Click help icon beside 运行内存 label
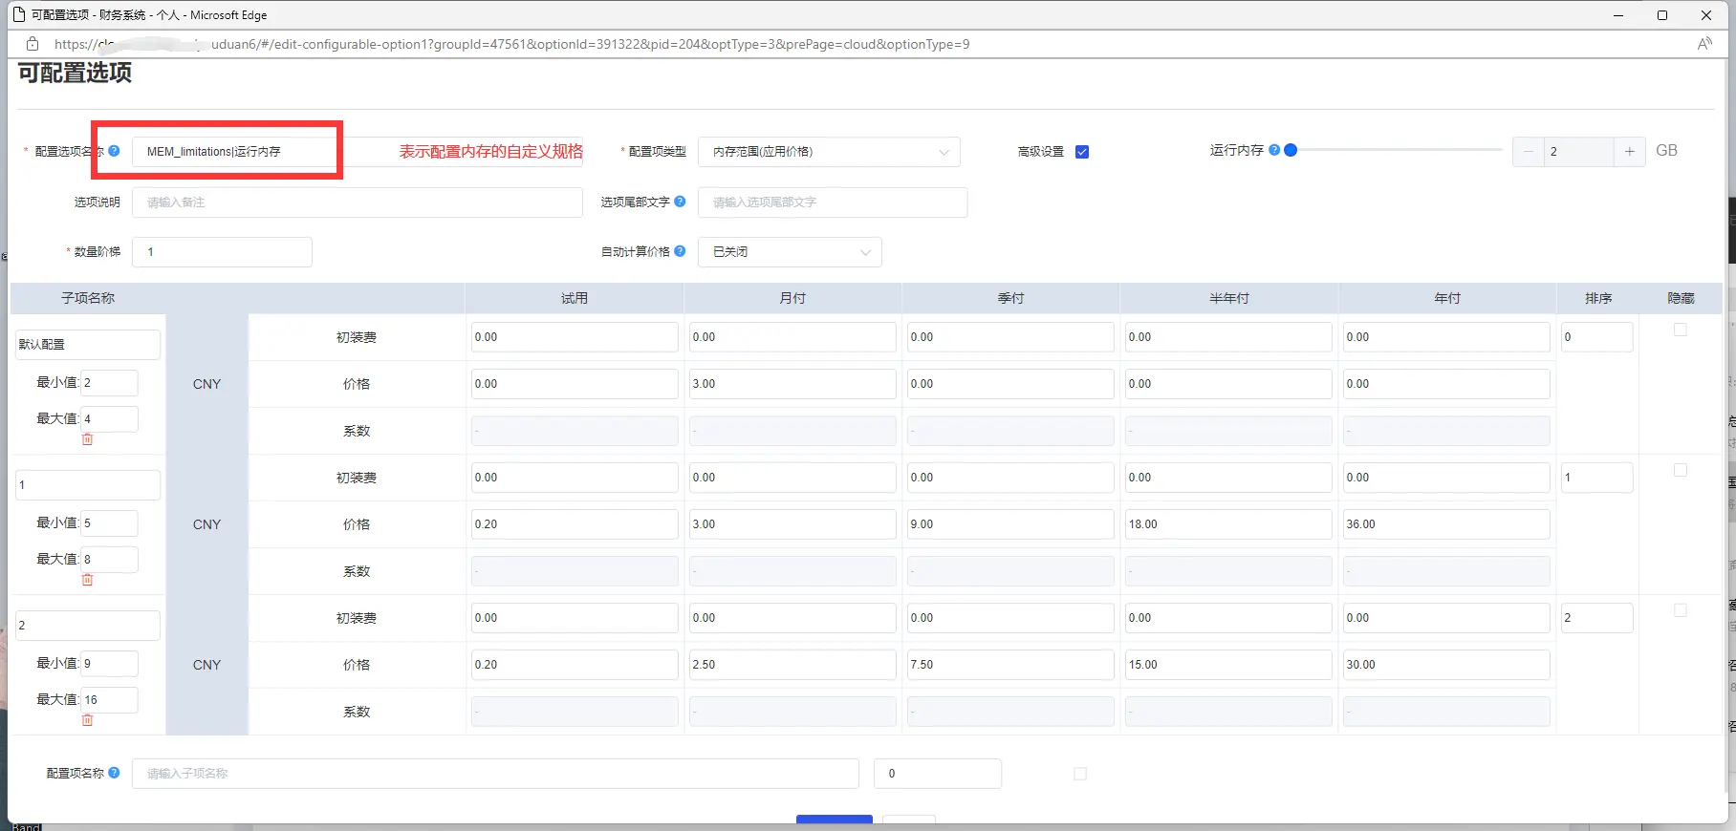 pos(1274,150)
